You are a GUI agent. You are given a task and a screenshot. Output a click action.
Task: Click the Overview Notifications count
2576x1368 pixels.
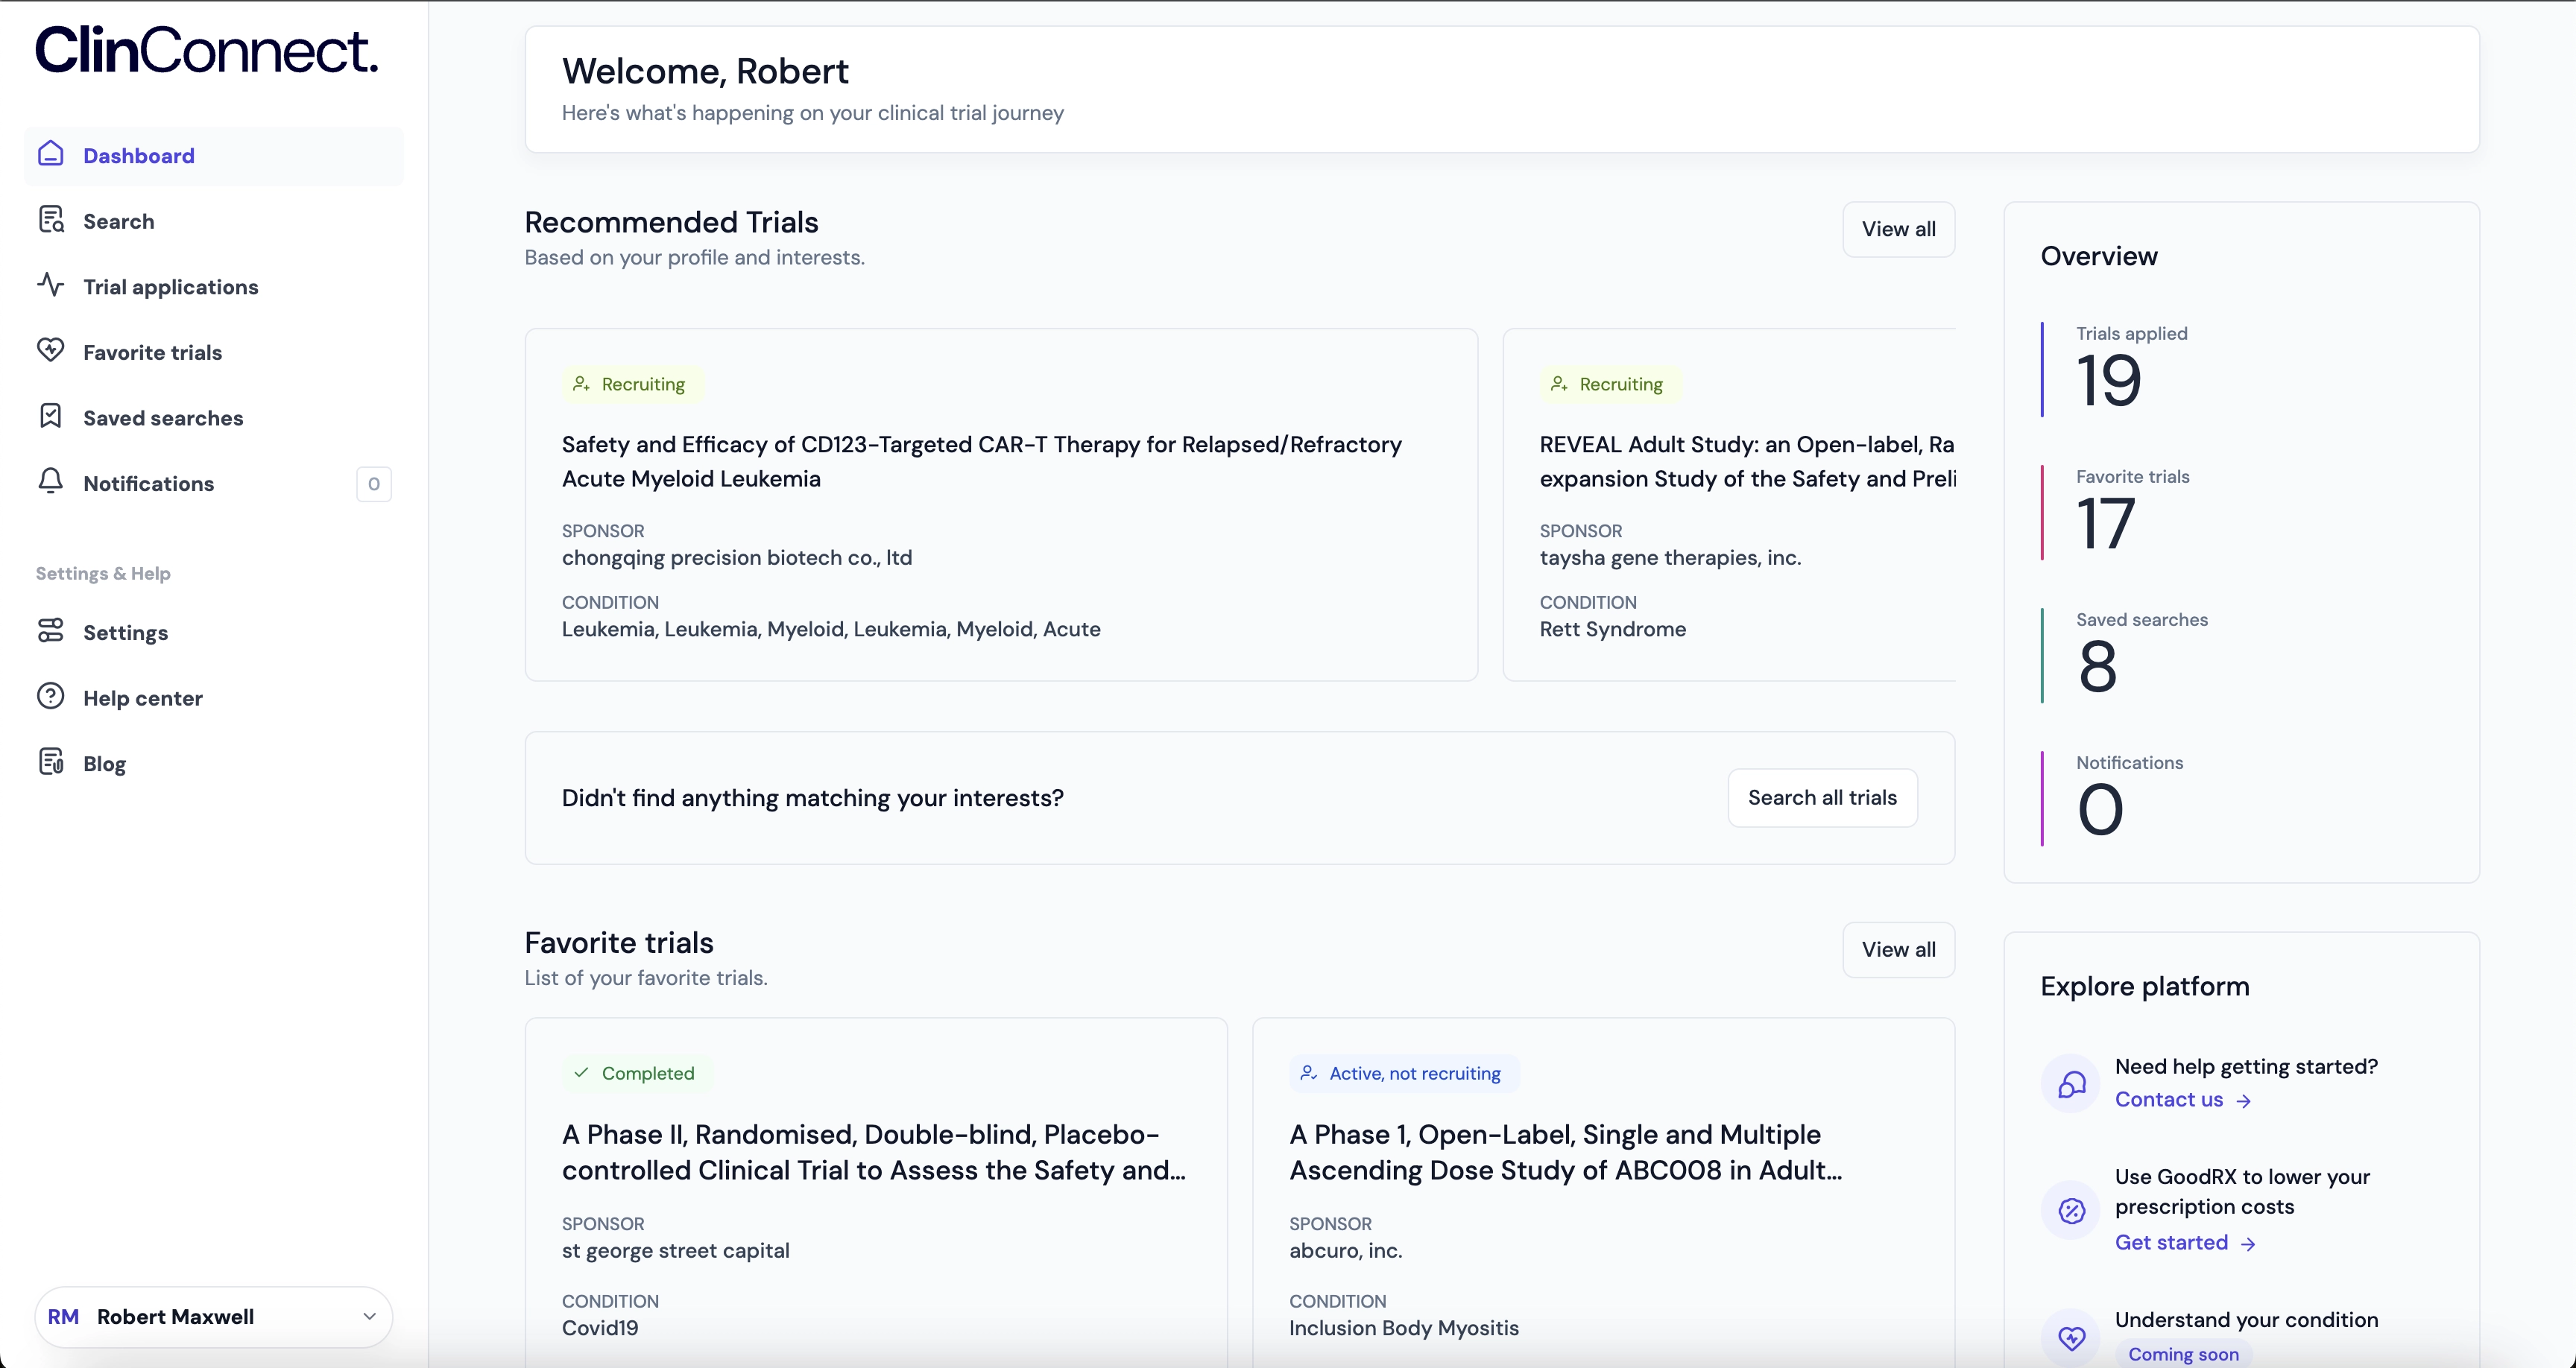point(2100,810)
